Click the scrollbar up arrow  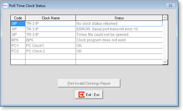(165, 17)
